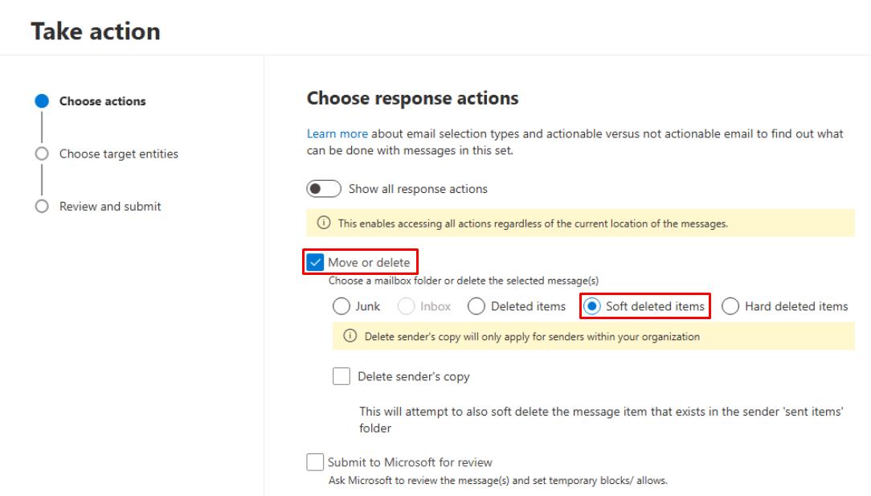Toggle the Show all response actions switch
The height and width of the screenshot is (496, 871).
pyautogui.click(x=324, y=189)
